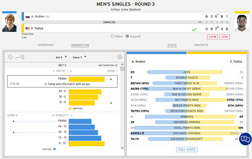Click the Full Stats button
The width and height of the screenshot is (252, 159).
[x=186, y=149]
